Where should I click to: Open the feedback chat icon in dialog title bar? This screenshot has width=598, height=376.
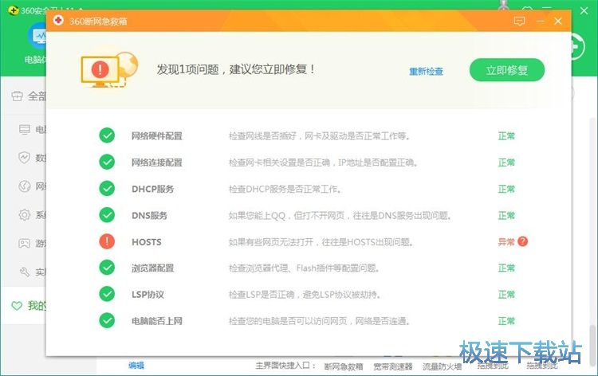(x=519, y=21)
